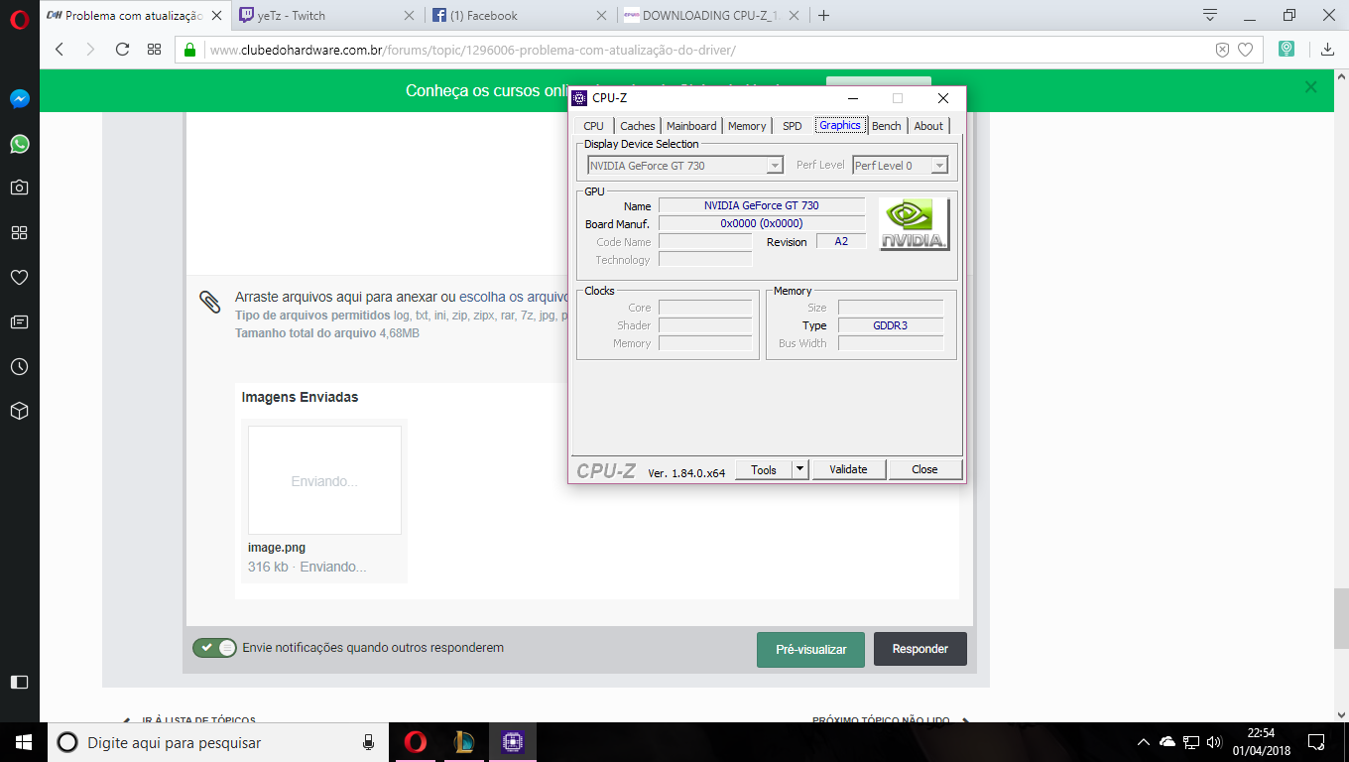Open the Mainboard tab
This screenshot has width=1349, height=762.
pos(691,126)
